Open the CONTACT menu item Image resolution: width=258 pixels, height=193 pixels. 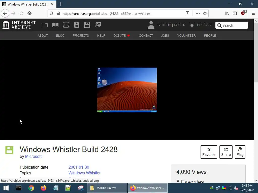[146, 36]
